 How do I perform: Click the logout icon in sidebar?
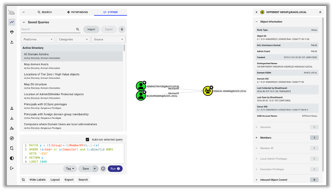(12, 168)
